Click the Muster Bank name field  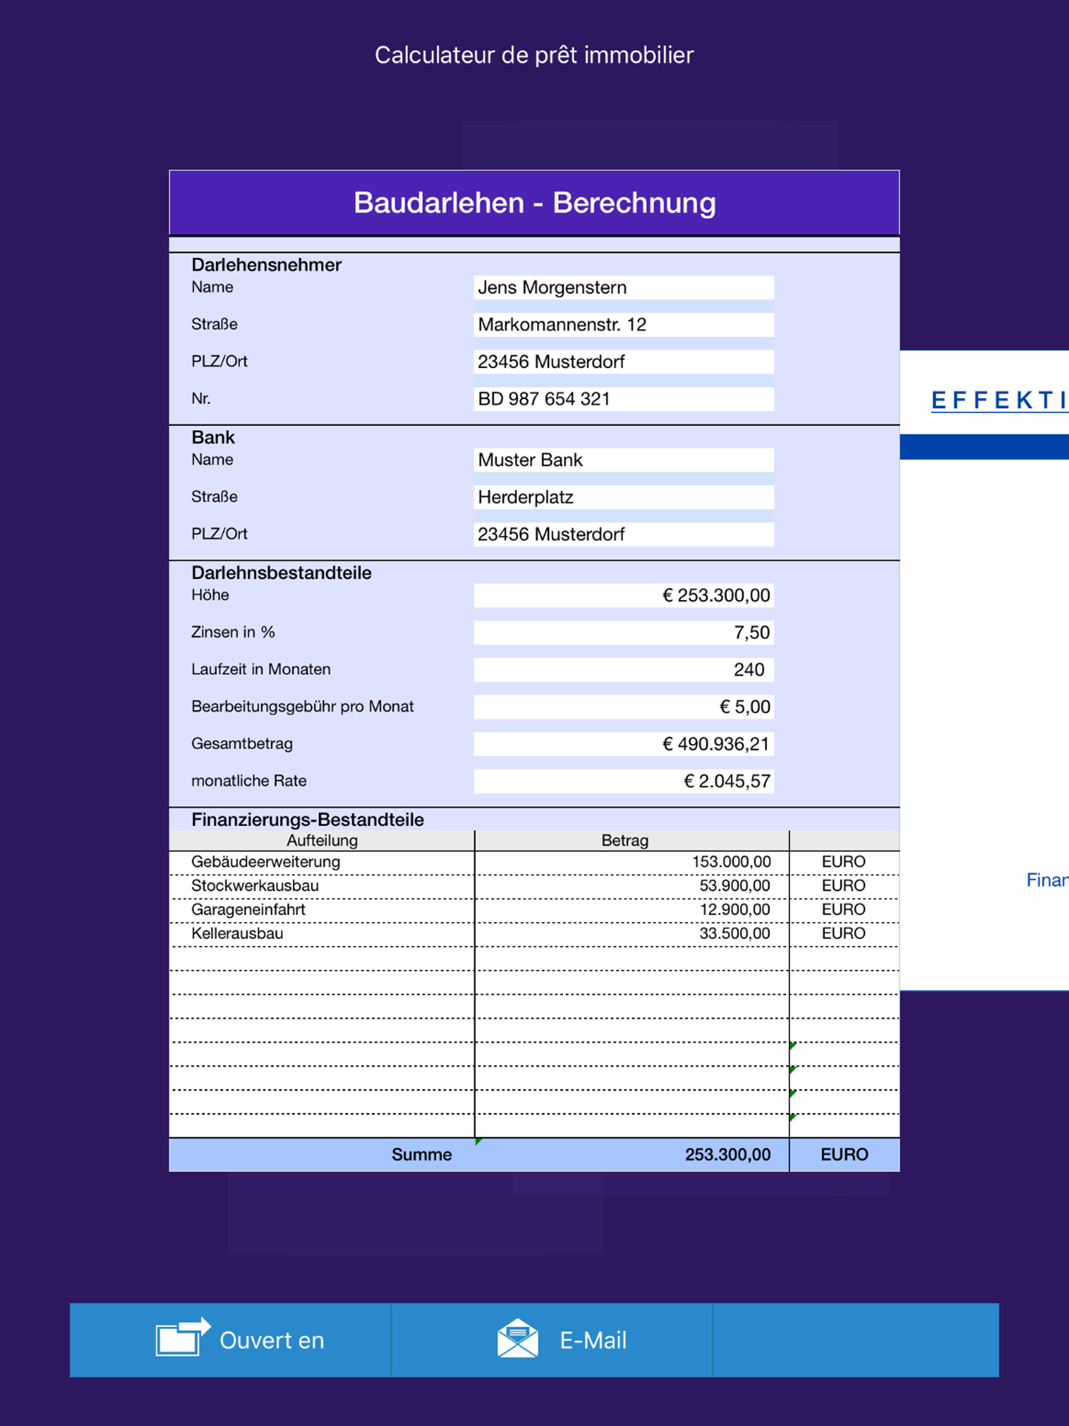click(x=623, y=460)
